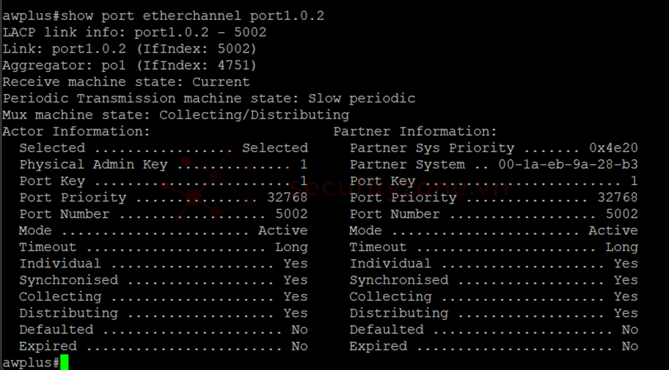Click Receive machine state Current text
The height and width of the screenshot is (370, 669).
pos(126,82)
